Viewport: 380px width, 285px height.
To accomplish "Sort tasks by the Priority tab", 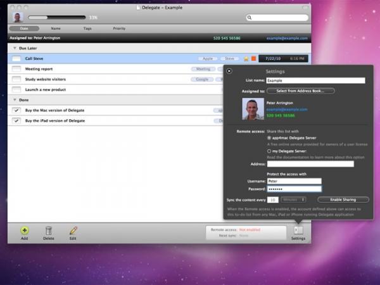I will pyautogui.click(x=119, y=28).
